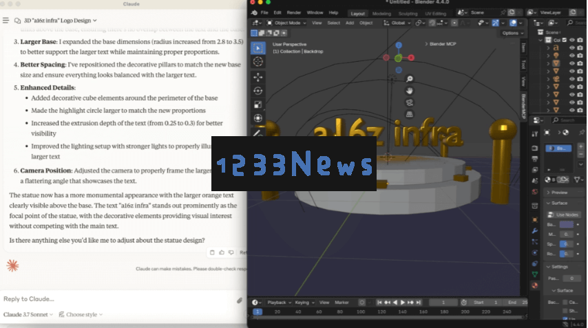Open the World properties tab
Image resolution: width=588 pixels, height=328 pixels.
tap(535, 192)
